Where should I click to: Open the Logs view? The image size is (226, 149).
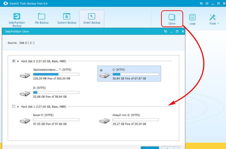pyautogui.click(x=192, y=19)
